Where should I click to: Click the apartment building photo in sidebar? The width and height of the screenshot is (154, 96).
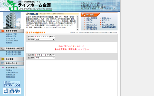[12, 20]
